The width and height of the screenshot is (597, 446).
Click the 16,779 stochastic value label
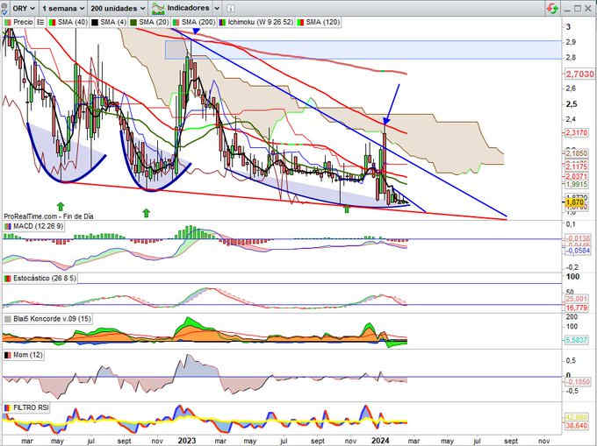point(576,308)
